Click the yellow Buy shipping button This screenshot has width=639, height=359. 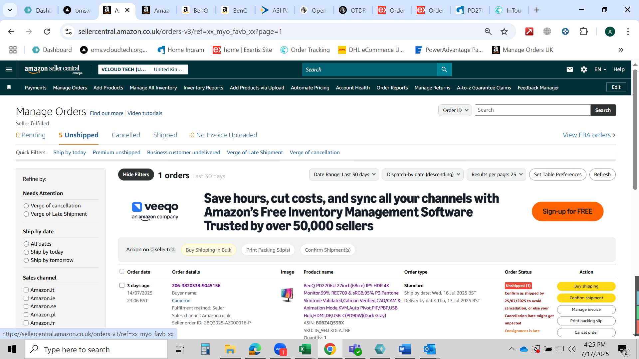pyautogui.click(x=586, y=286)
